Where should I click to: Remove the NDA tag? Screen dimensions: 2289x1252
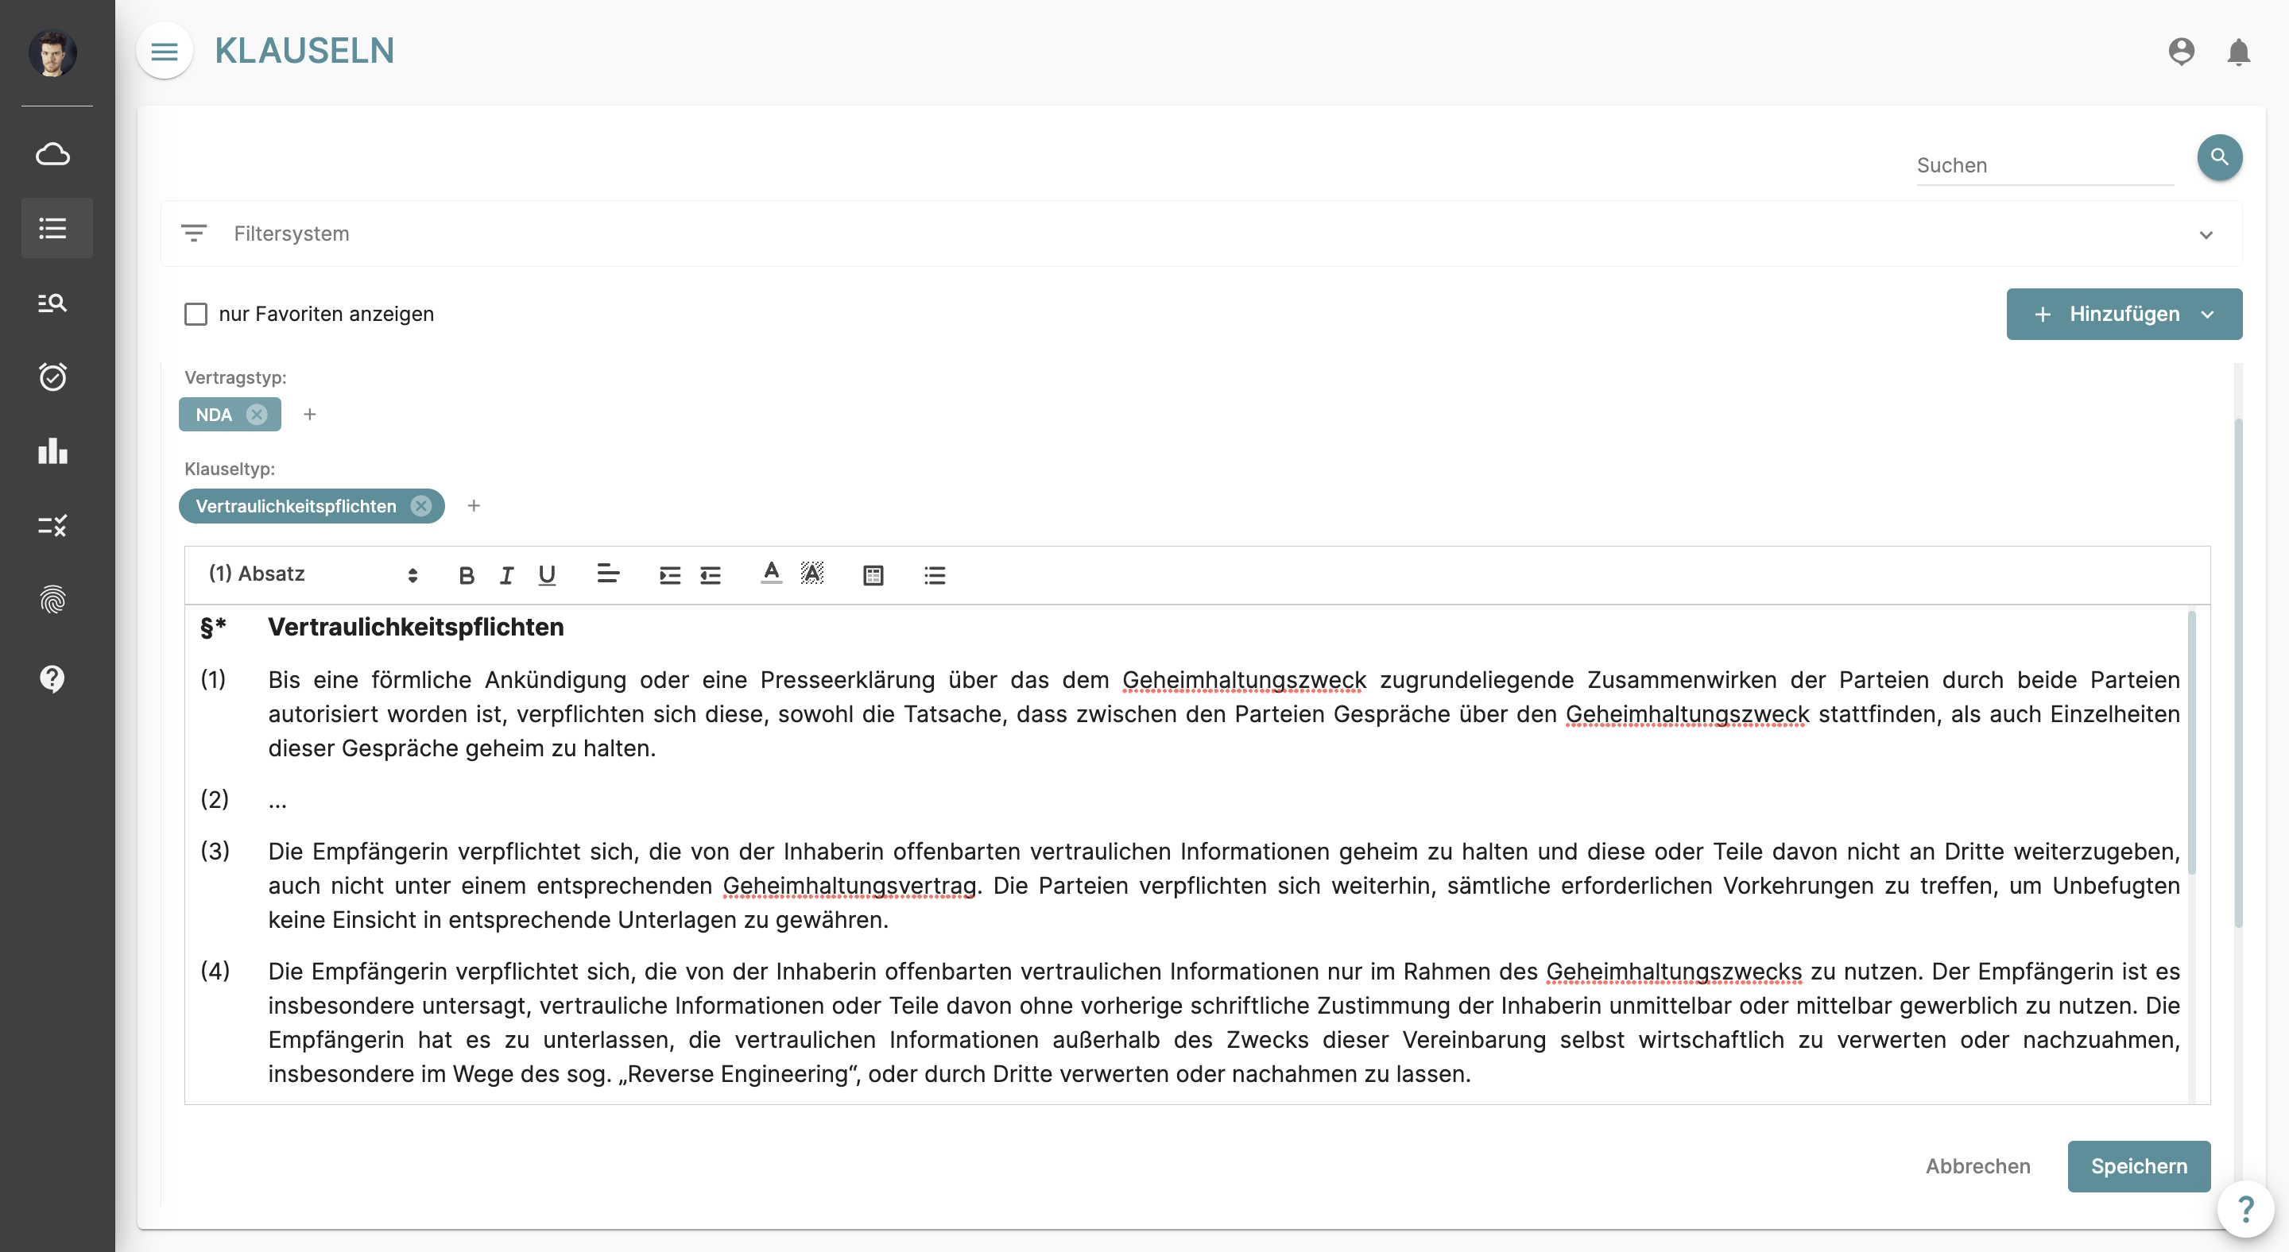click(257, 415)
